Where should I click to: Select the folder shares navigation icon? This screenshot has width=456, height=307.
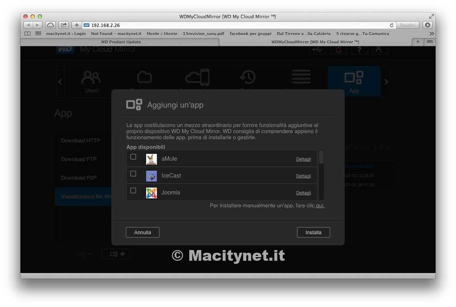pyautogui.click(x=145, y=78)
